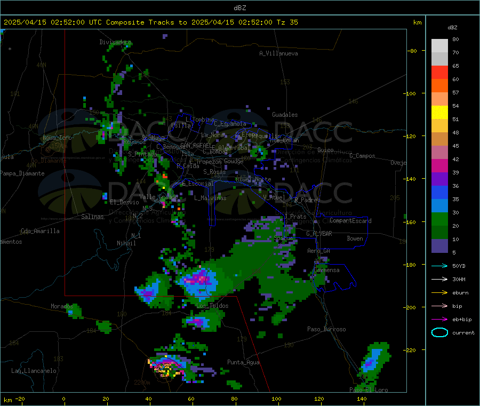
Task: Select the light gray 70–80 dBZ swatch
Action: pos(439,46)
